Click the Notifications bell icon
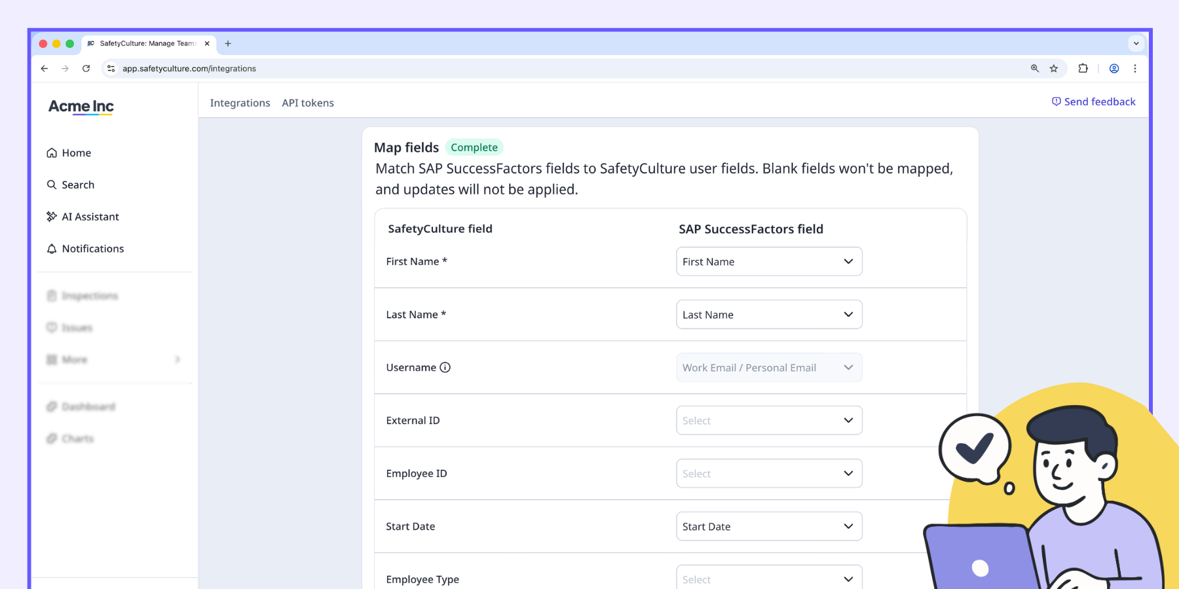 click(52, 249)
